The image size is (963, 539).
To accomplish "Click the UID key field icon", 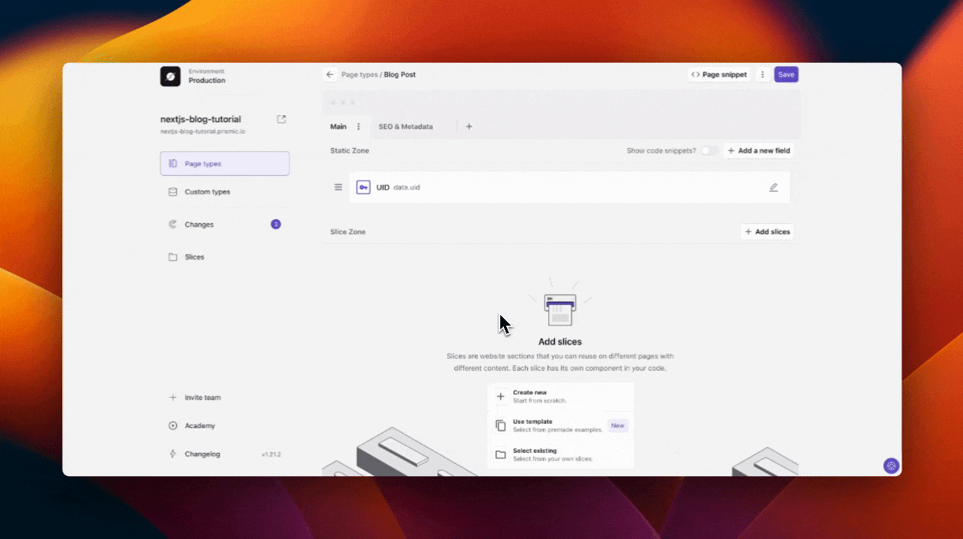I will click(363, 186).
